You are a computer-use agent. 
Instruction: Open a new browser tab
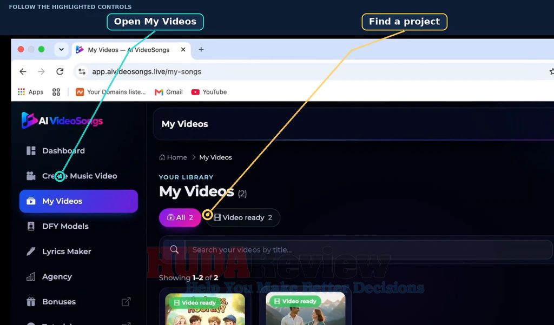point(201,49)
